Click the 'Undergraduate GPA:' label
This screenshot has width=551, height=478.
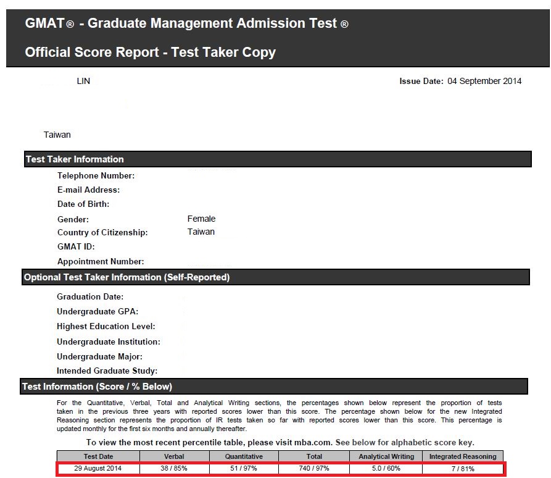tap(97, 311)
